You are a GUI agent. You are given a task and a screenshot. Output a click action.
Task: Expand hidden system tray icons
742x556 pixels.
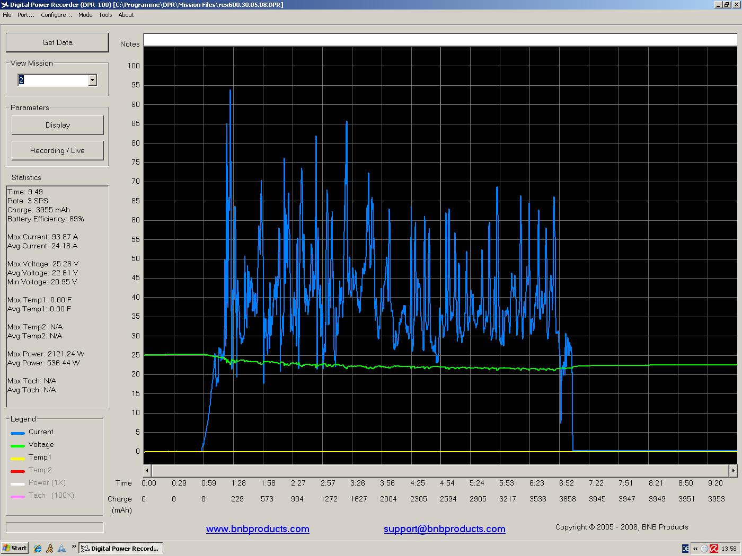point(695,549)
